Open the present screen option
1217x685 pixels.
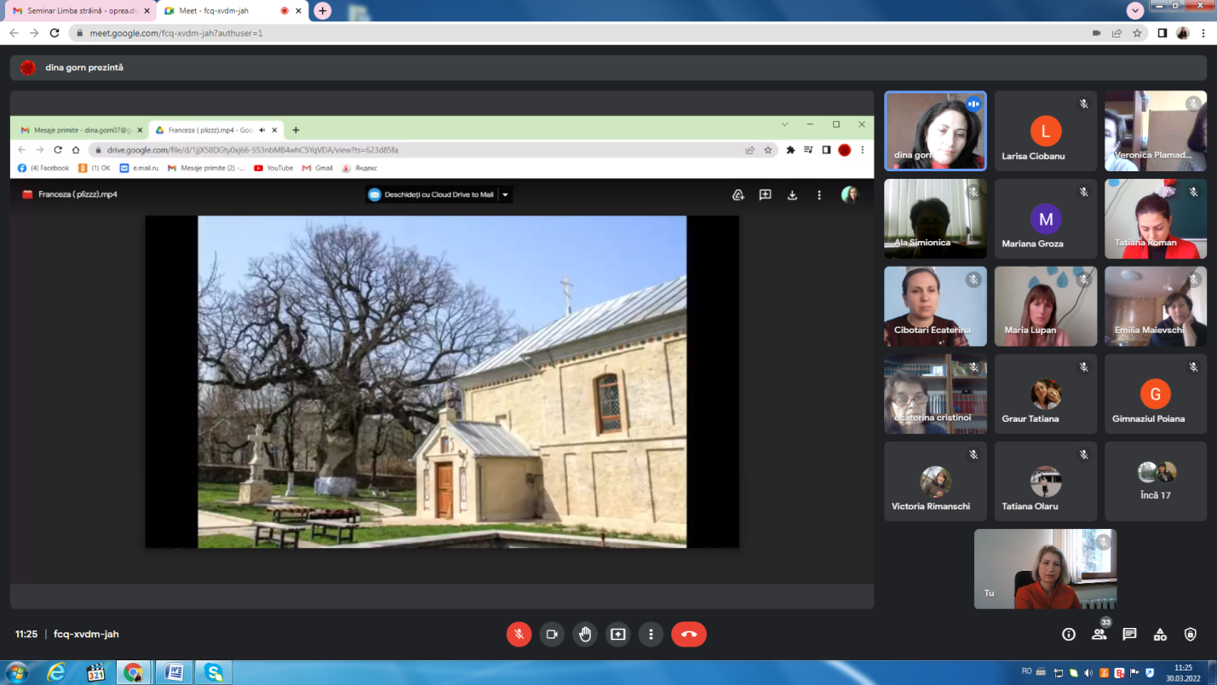coord(617,634)
